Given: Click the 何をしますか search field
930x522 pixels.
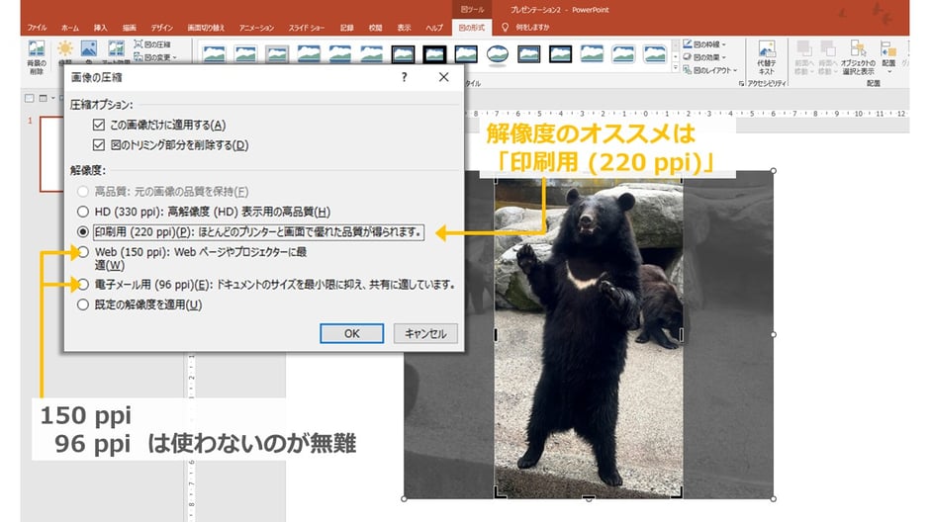Looking at the screenshot, I should 532,28.
